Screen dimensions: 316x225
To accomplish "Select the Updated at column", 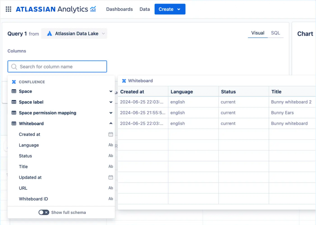I will (x=61, y=177).
